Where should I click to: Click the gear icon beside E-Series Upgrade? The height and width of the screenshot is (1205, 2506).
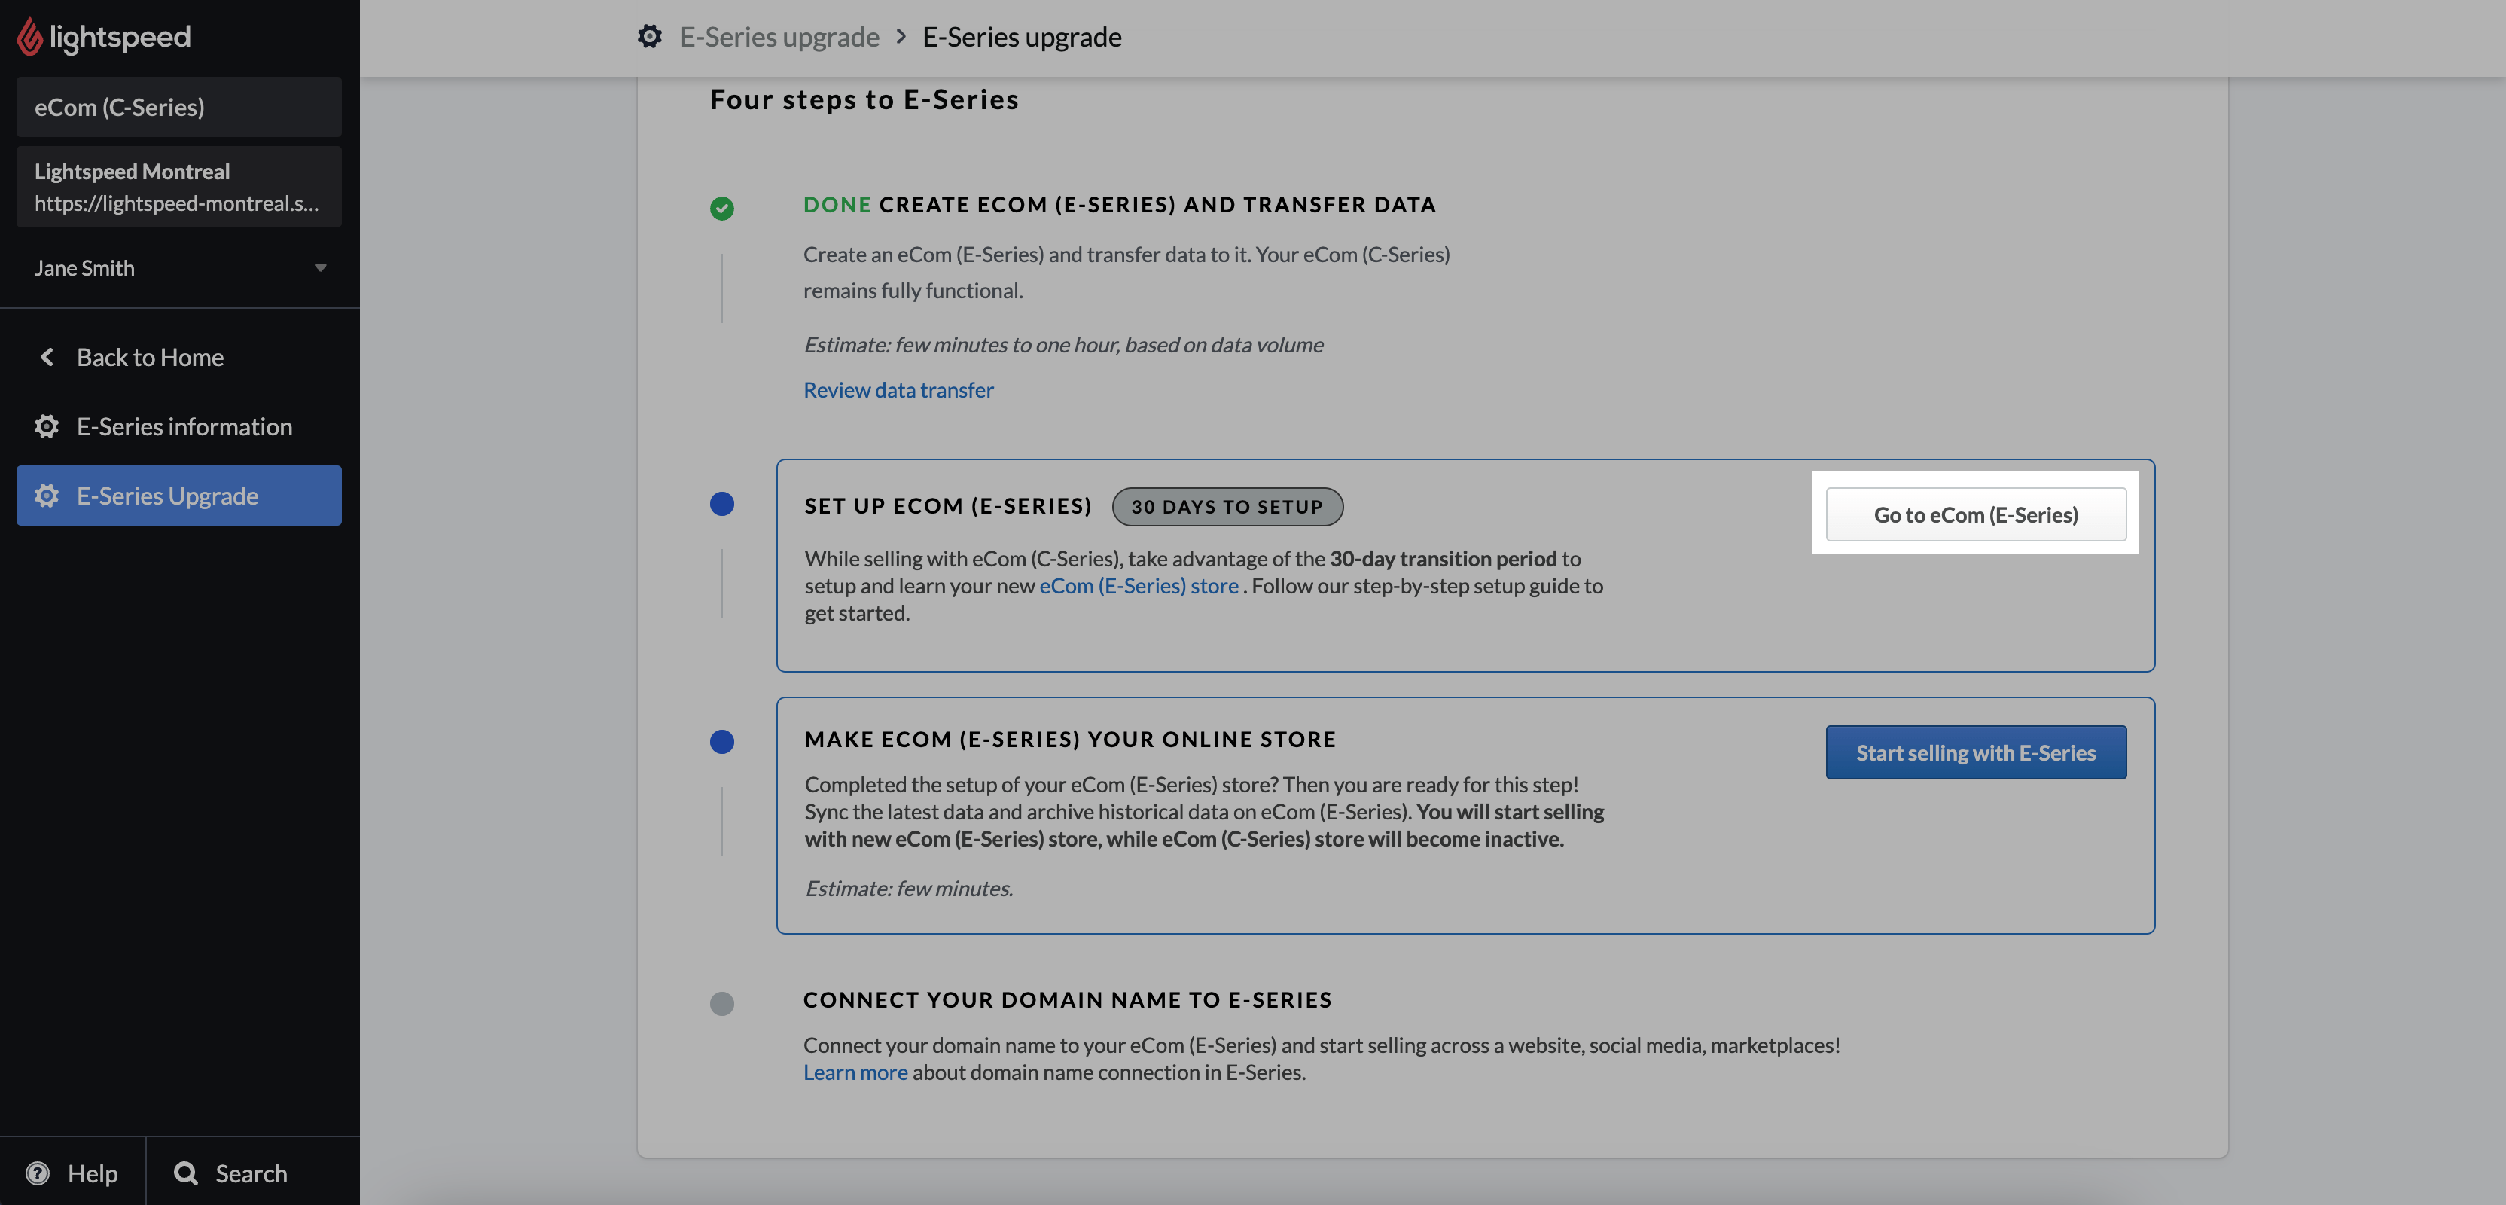coord(47,496)
